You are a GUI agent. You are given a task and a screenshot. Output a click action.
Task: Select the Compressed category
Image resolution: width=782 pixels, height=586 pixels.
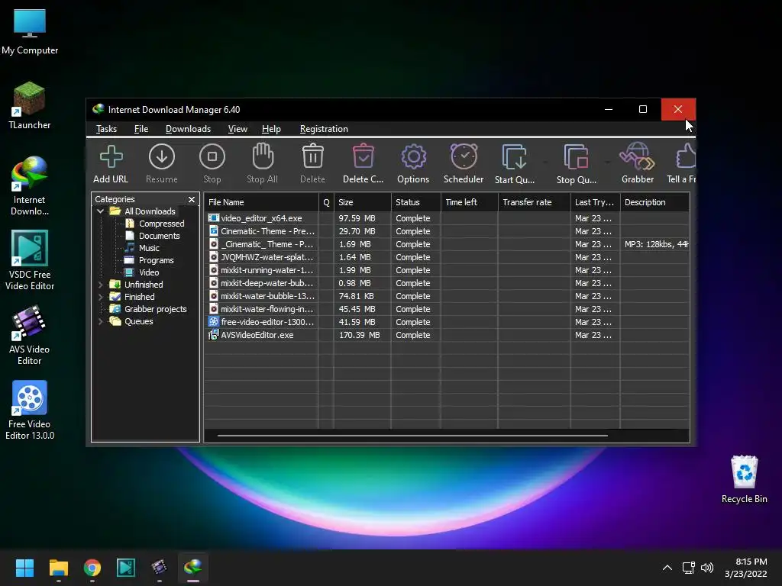point(161,224)
